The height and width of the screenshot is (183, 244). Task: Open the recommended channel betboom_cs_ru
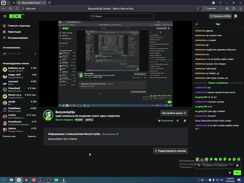[19, 69]
